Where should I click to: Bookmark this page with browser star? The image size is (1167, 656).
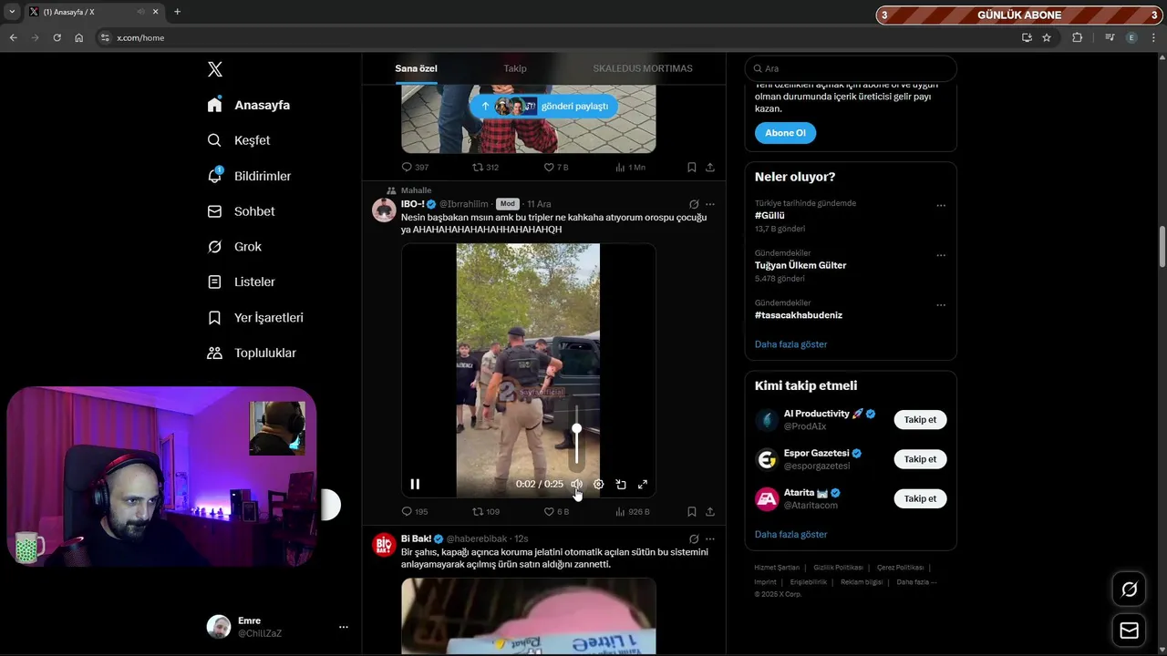(1047, 37)
